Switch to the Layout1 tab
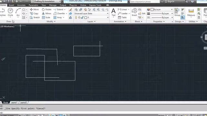The width and height of the screenshot is (207, 116). click(x=14, y=102)
